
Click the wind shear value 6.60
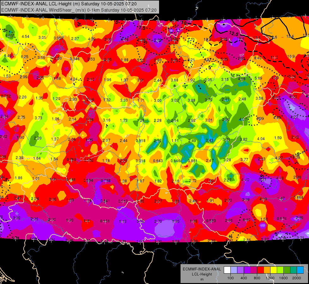coord(246,220)
